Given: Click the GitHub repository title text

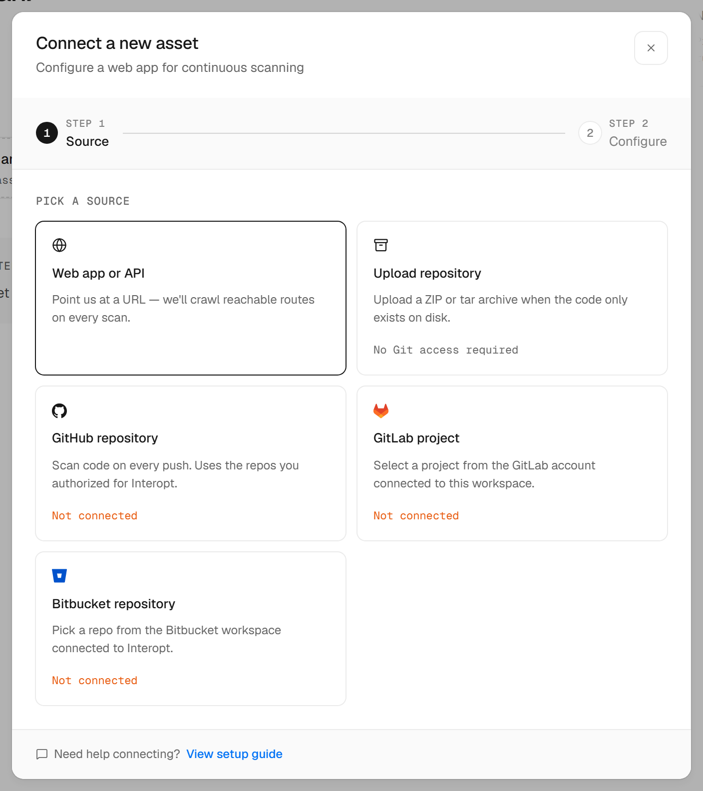Looking at the screenshot, I should (105, 438).
